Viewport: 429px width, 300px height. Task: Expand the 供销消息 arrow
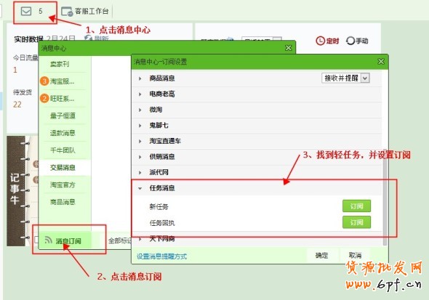(x=140, y=157)
